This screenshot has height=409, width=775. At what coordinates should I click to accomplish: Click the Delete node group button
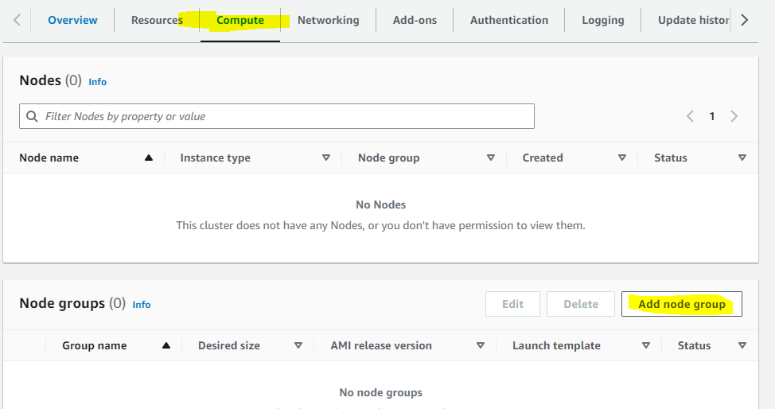[x=581, y=304]
